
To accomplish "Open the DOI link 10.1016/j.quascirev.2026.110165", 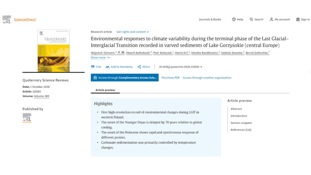I will click(180, 67).
